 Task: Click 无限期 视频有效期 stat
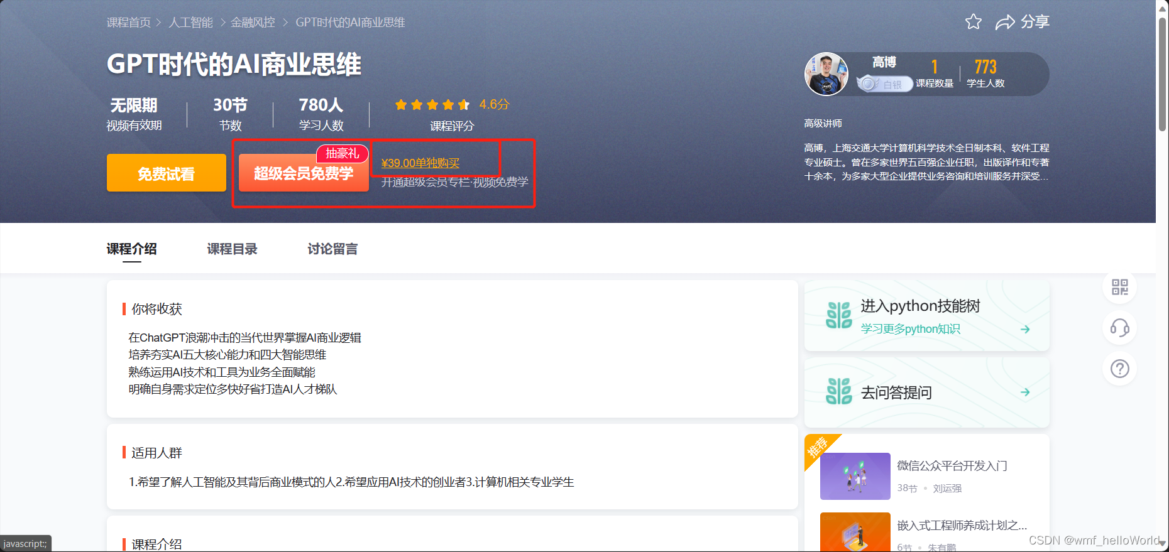(x=134, y=114)
